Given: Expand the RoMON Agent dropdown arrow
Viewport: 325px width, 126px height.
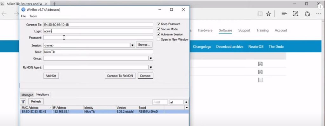Looking at the screenshot, I should click(x=151, y=68).
